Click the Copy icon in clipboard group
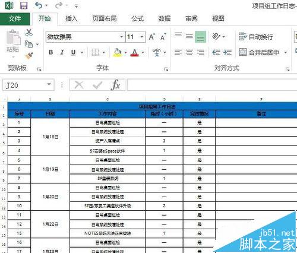Image resolution: width=297 pixels, height=253 pixels. click(29, 44)
